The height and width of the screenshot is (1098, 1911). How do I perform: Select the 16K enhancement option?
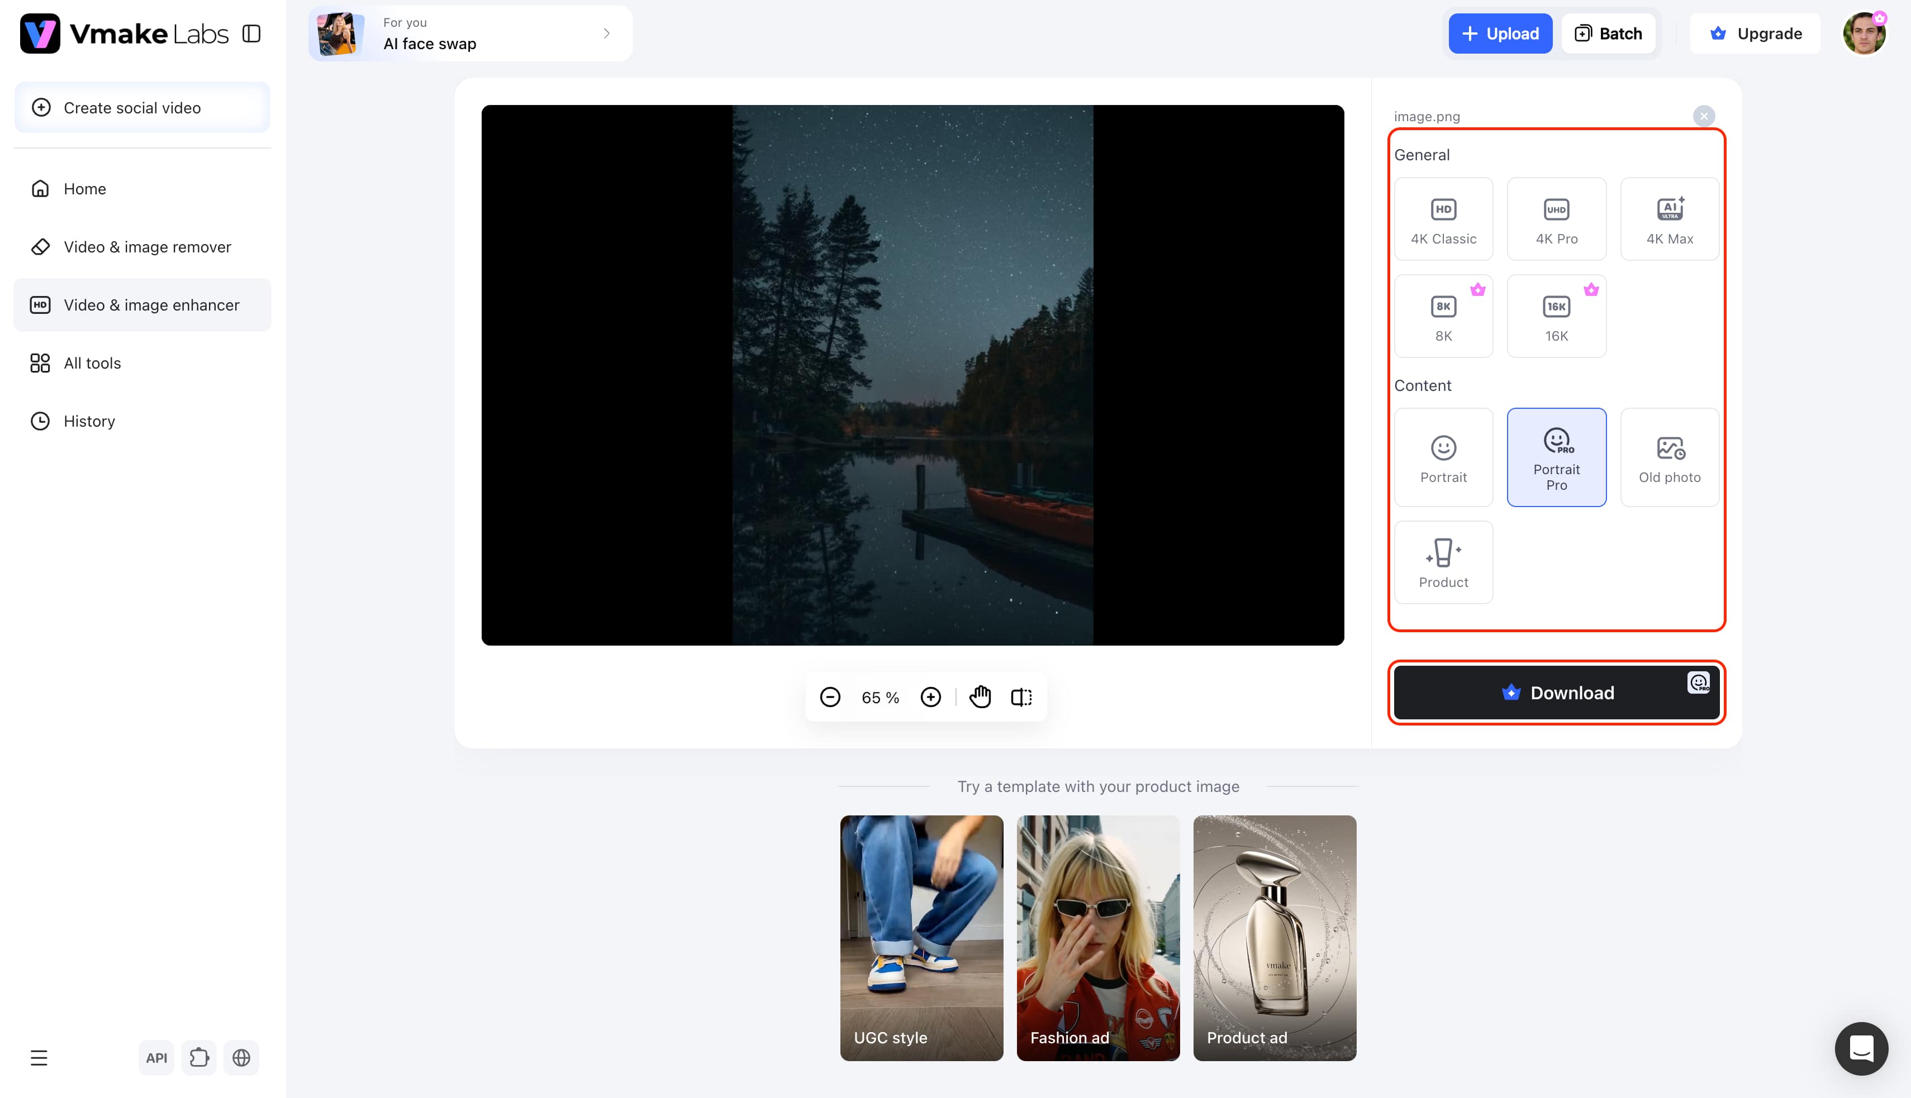1556,316
